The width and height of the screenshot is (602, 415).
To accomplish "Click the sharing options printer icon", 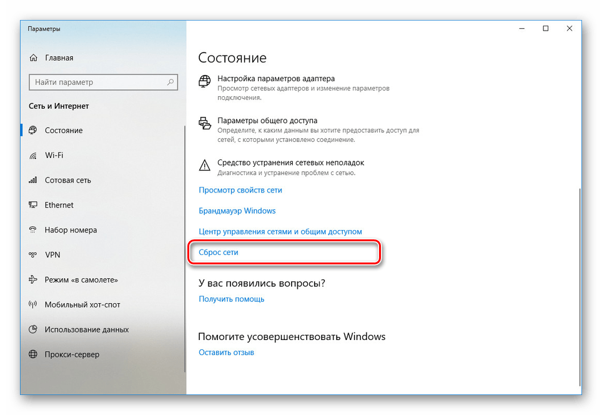I will pyautogui.click(x=205, y=123).
